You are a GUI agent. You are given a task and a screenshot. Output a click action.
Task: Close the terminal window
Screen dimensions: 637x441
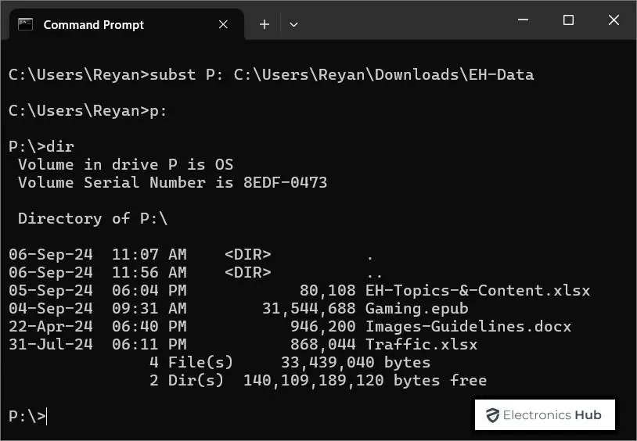pyautogui.click(x=615, y=20)
